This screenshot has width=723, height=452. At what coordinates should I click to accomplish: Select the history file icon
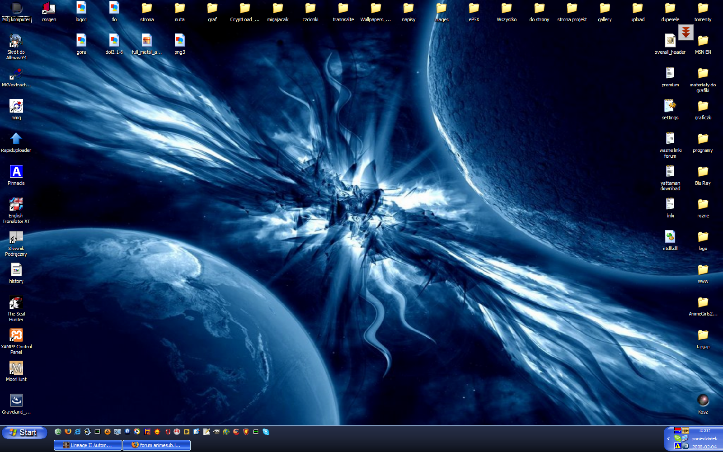[x=16, y=273]
